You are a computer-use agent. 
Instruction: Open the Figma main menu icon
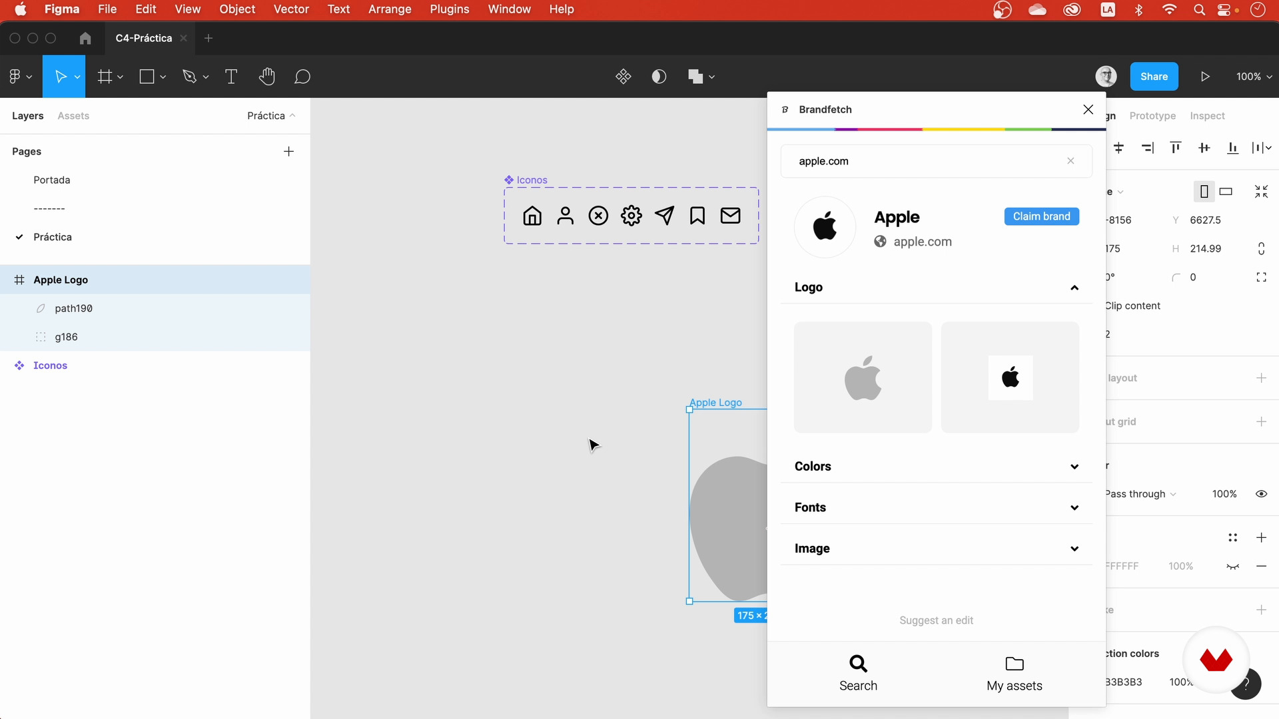click(15, 77)
